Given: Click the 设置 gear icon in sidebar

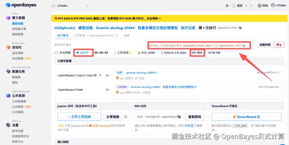Looking at the screenshot, I should pyautogui.click(x=8, y=125).
